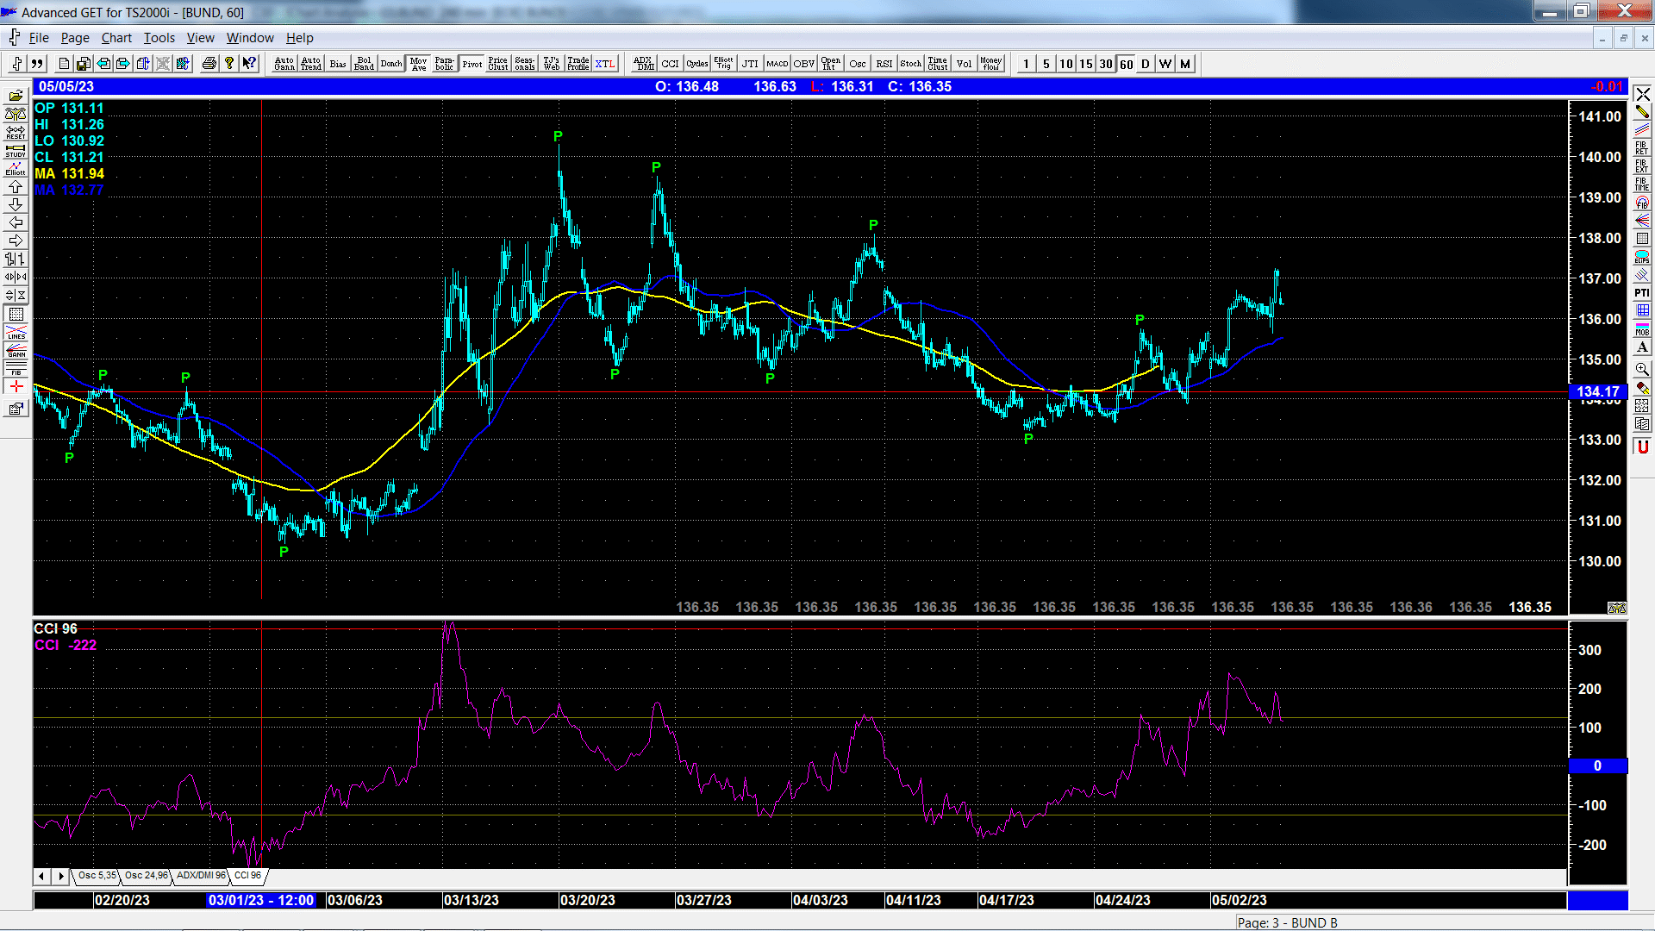Image resolution: width=1655 pixels, height=931 pixels.
Task: Switch to Osc 24,96 tab
Action: click(x=146, y=876)
